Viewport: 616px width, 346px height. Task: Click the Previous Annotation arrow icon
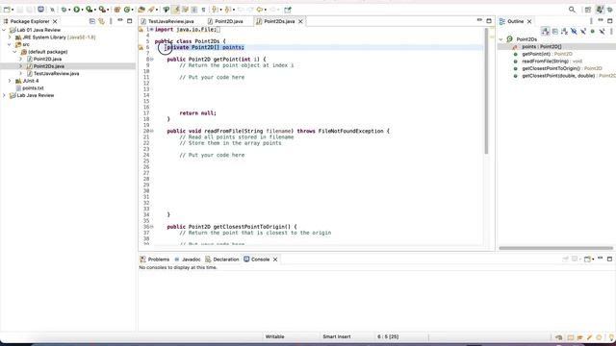click(227, 10)
